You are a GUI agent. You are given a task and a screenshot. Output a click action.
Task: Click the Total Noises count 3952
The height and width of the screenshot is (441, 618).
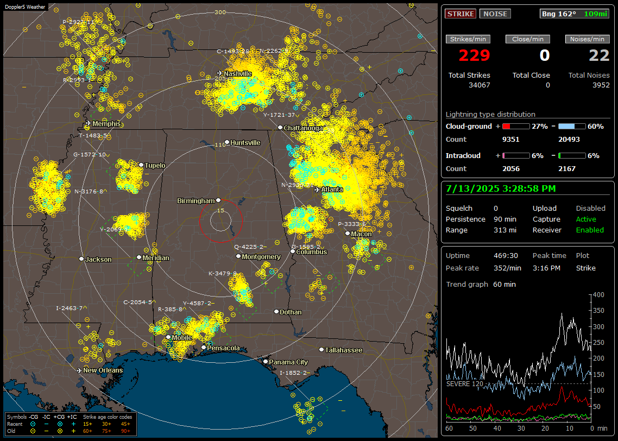coord(601,85)
